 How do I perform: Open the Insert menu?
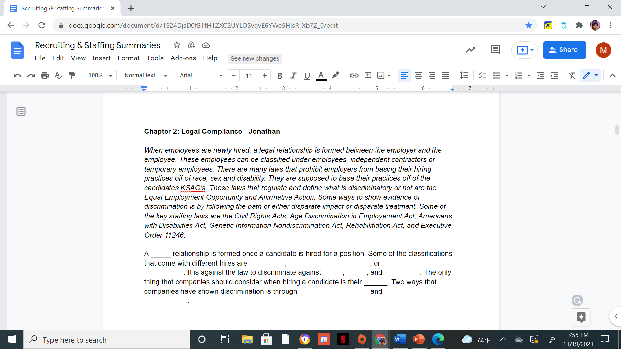tap(102, 58)
